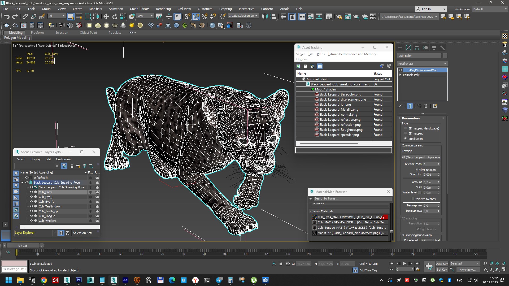Click Play Animation button
The image size is (509, 286).
[404, 263]
